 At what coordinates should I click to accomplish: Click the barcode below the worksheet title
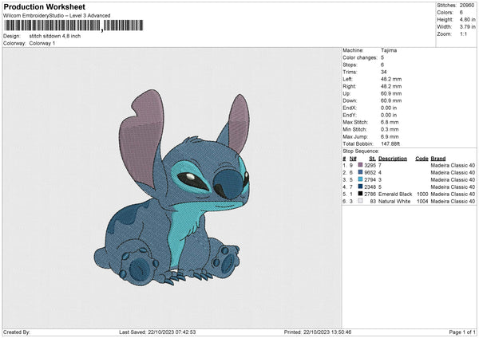point(73,26)
